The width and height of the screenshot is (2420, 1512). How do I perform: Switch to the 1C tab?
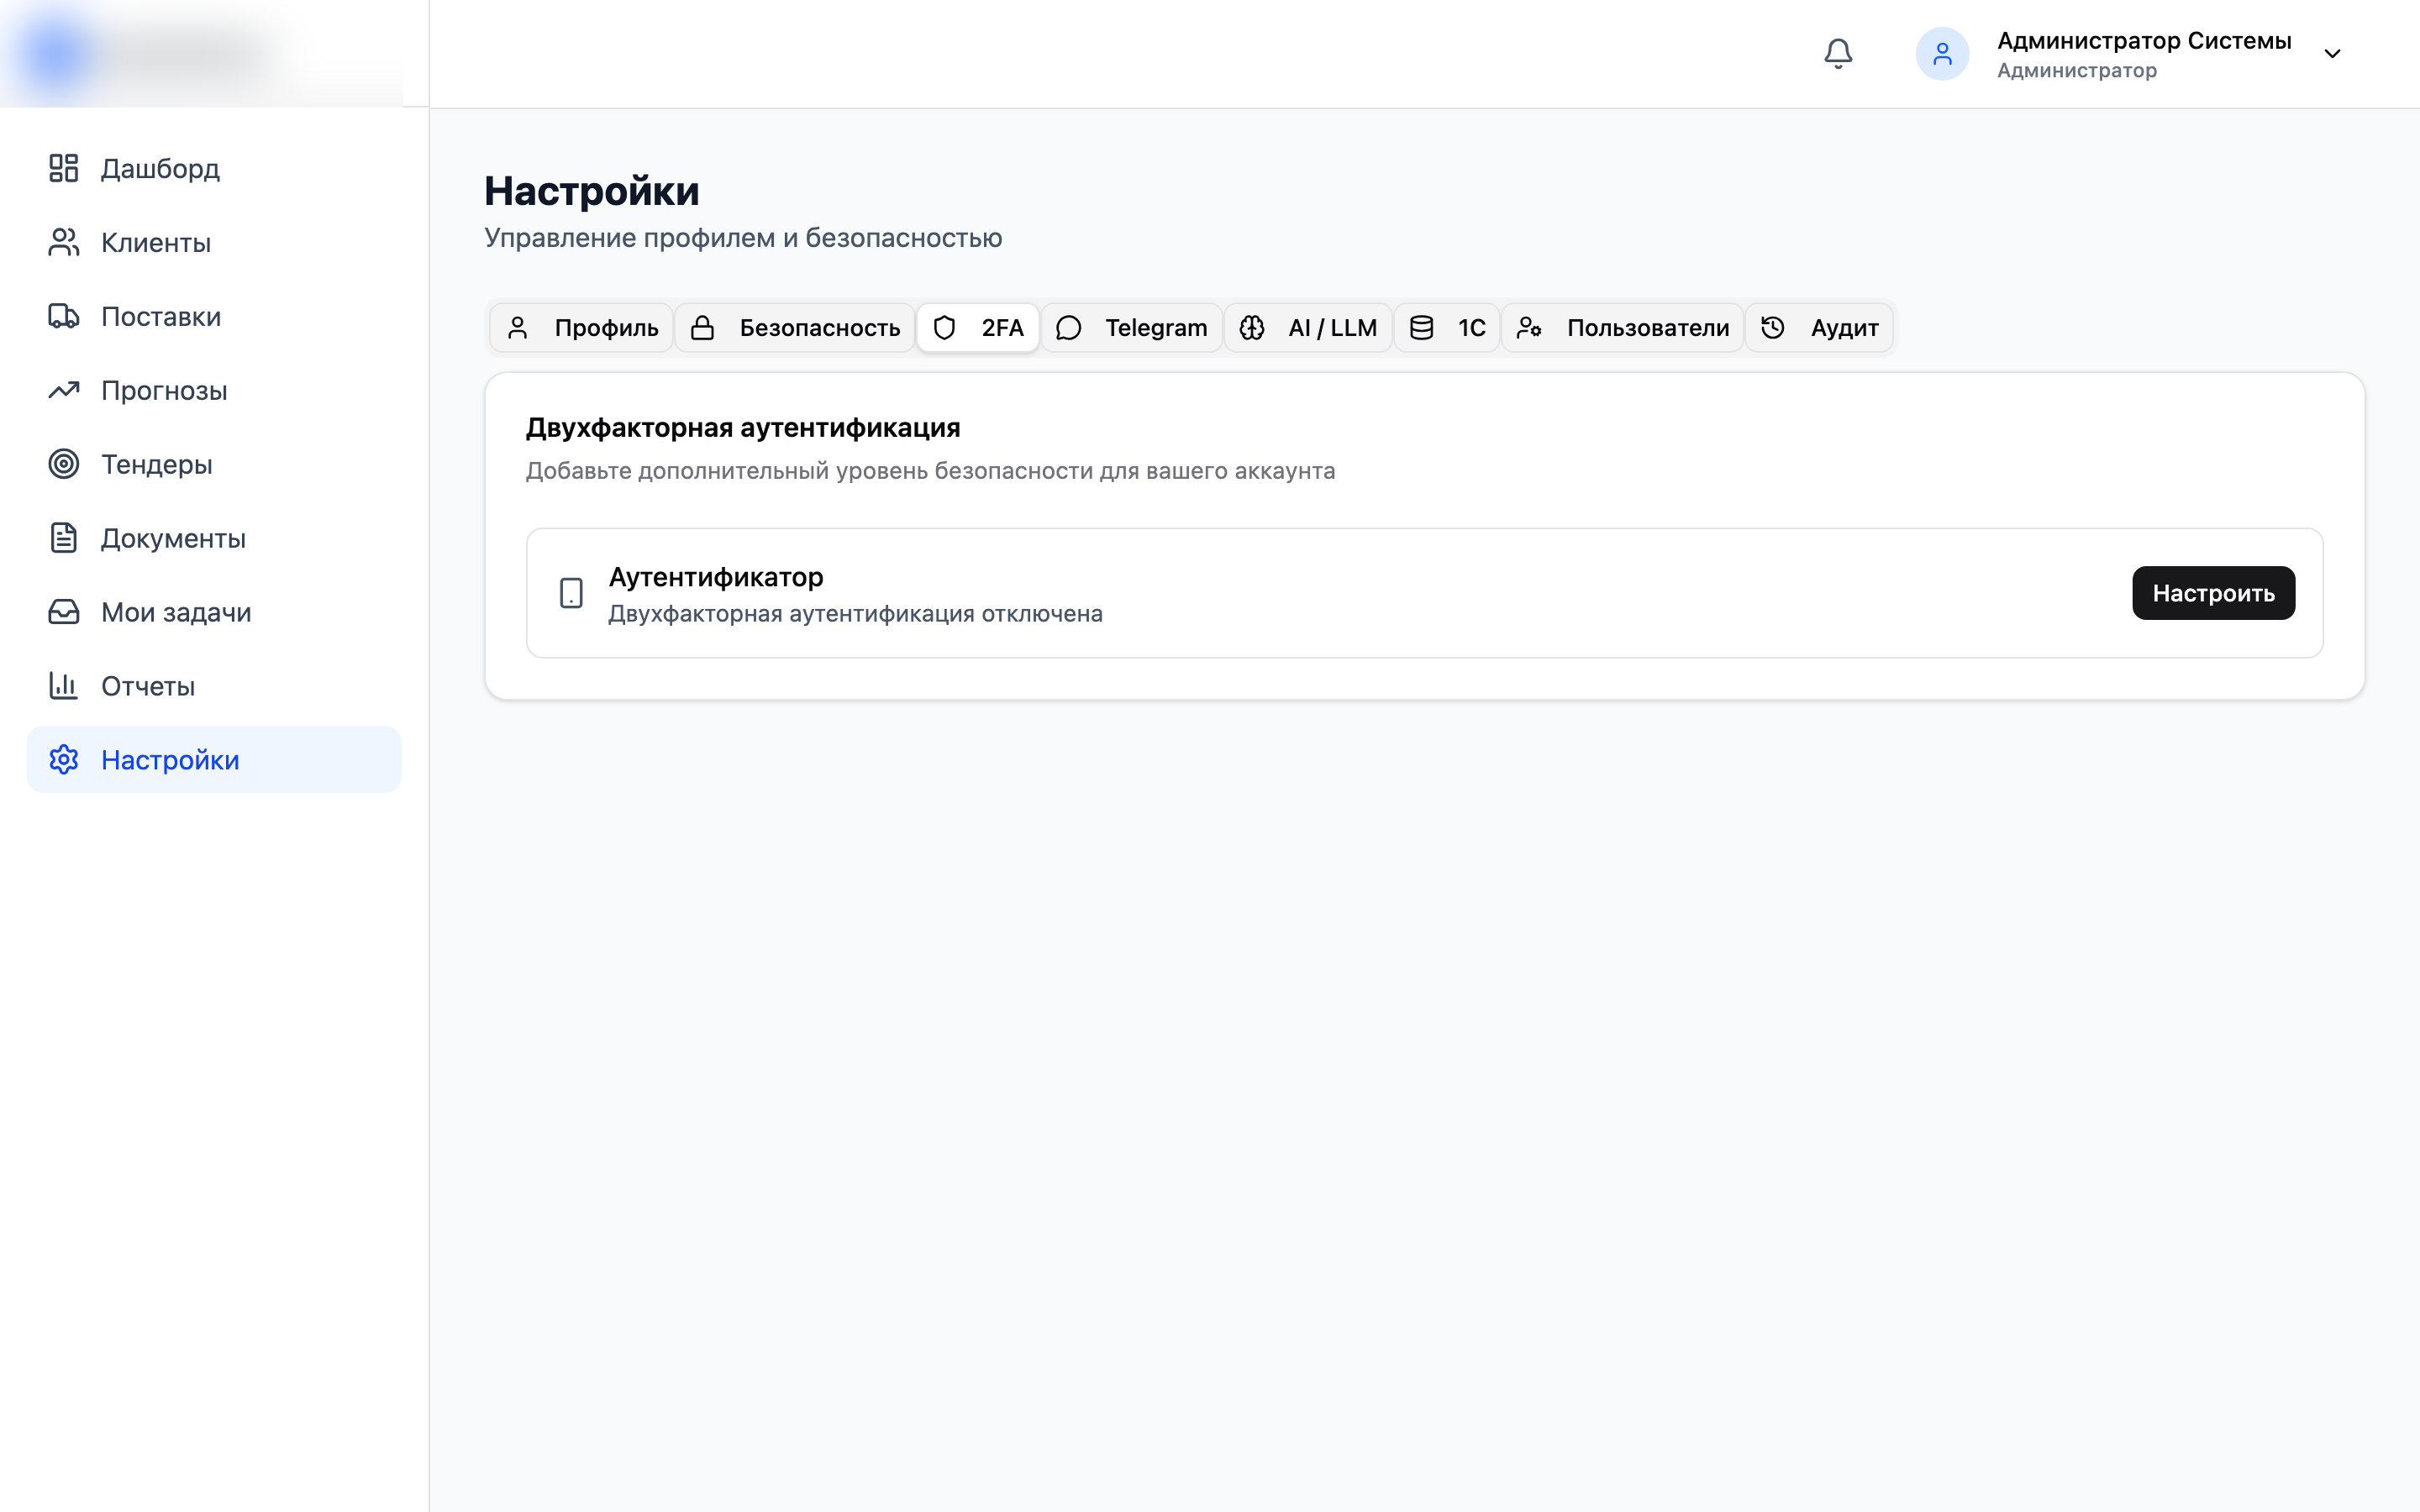click(x=1447, y=328)
